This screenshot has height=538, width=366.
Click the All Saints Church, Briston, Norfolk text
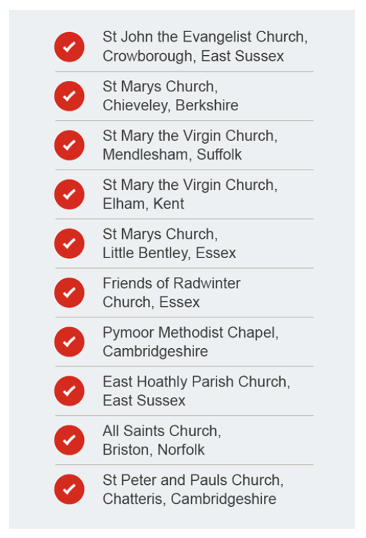click(x=162, y=440)
